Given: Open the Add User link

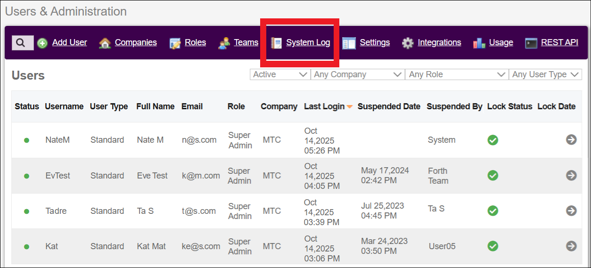Looking at the screenshot, I should coord(70,42).
